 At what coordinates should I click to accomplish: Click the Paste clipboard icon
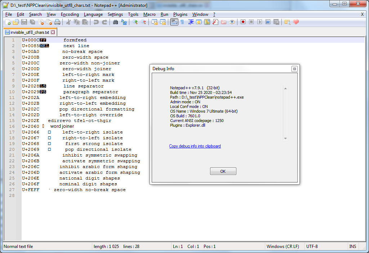pos(85,22)
